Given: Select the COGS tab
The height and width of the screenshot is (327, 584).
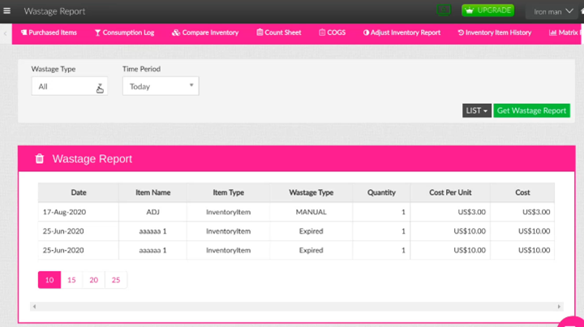Looking at the screenshot, I should [333, 32].
